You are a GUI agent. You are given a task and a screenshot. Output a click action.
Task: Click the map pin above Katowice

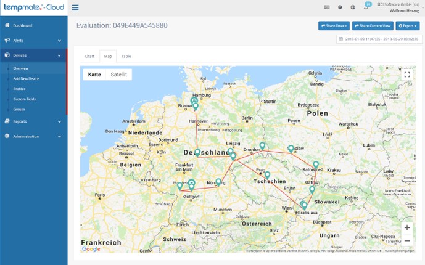pos(316,165)
